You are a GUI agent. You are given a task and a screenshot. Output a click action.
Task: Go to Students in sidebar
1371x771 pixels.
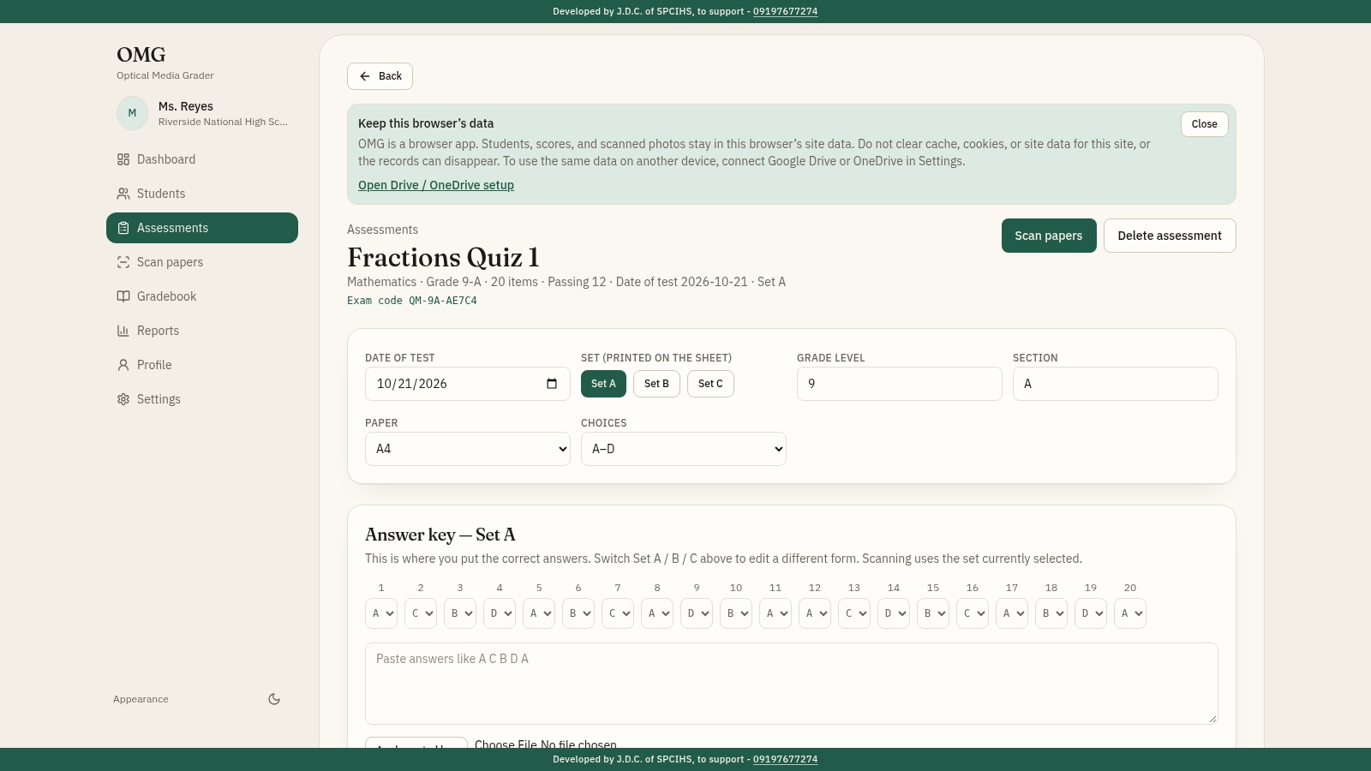click(x=202, y=194)
